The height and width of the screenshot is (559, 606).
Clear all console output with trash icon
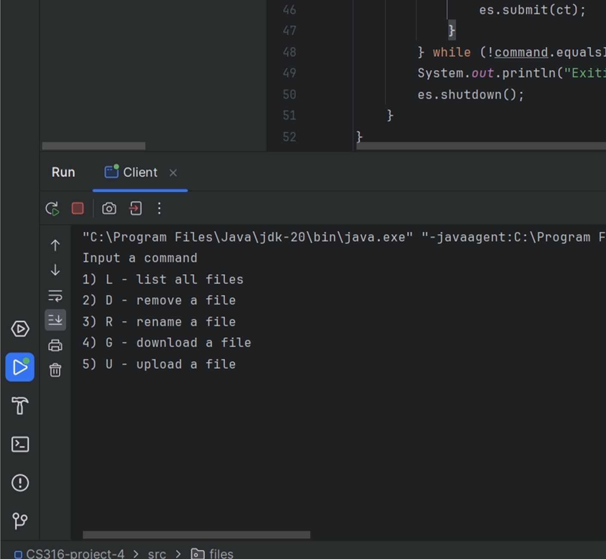[55, 370]
